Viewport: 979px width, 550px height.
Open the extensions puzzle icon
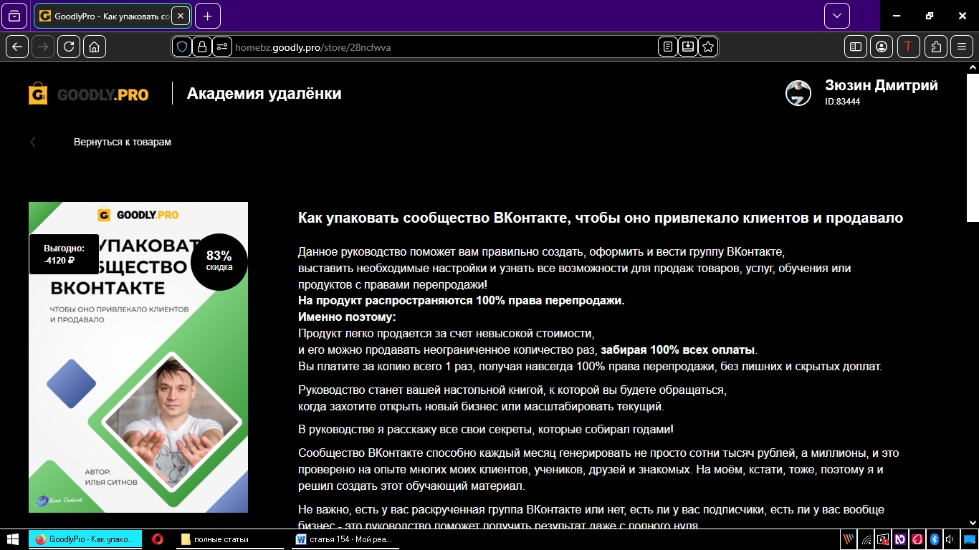tap(936, 47)
